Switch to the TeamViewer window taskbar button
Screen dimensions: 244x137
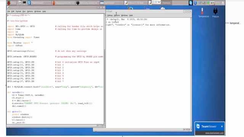click(x=112, y=3)
